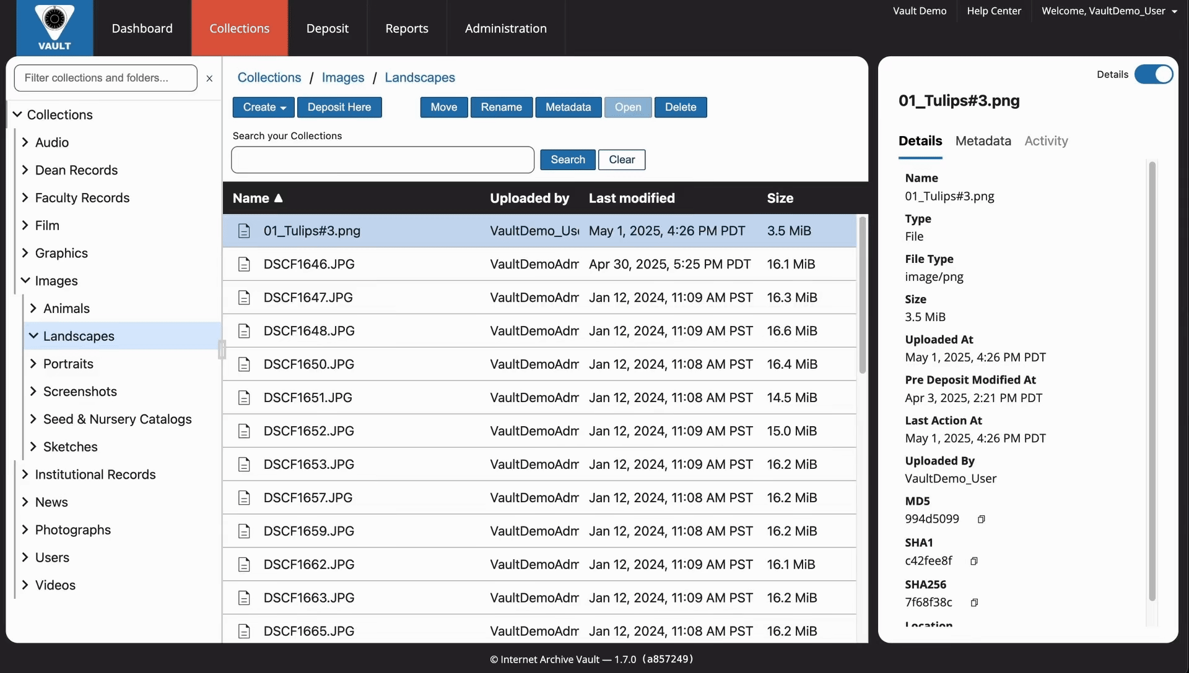Copy the SHA1 hash value
The width and height of the screenshot is (1189, 673).
click(x=973, y=562)
